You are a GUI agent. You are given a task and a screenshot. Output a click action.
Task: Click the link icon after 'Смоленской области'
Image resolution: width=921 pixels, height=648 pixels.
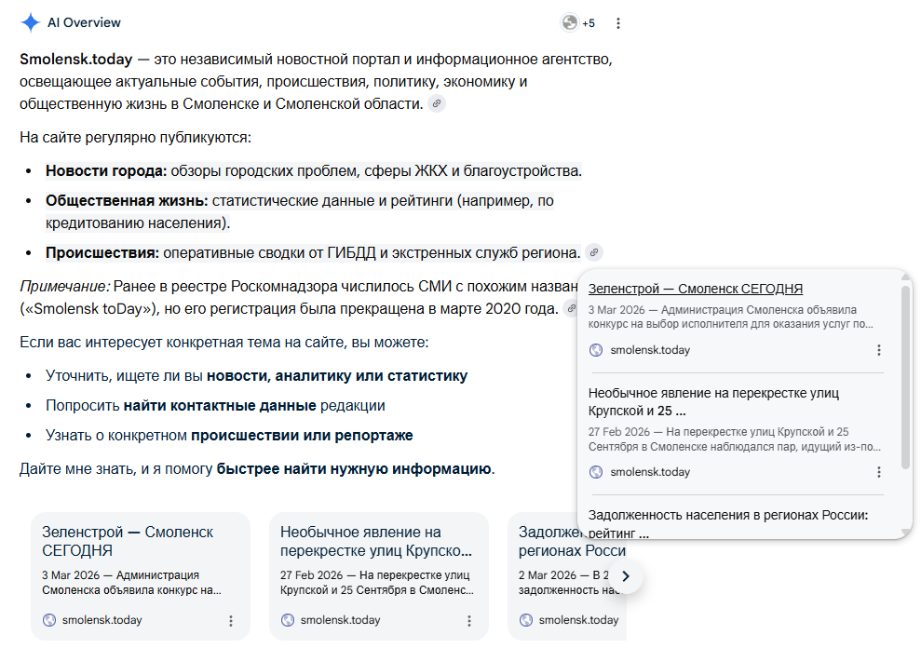pyautogui.click(x=437, y=104)
